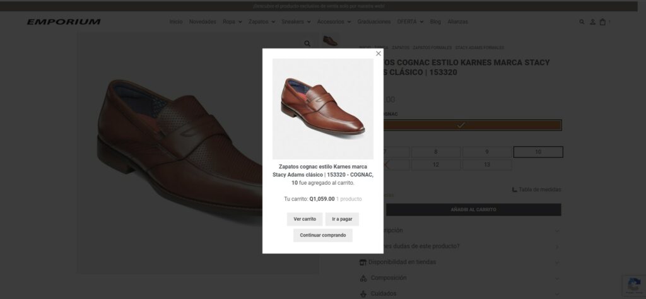Viewport: 646px width, 299px height.
Task: Go to Inicio menu item
Action: (176, 22)
